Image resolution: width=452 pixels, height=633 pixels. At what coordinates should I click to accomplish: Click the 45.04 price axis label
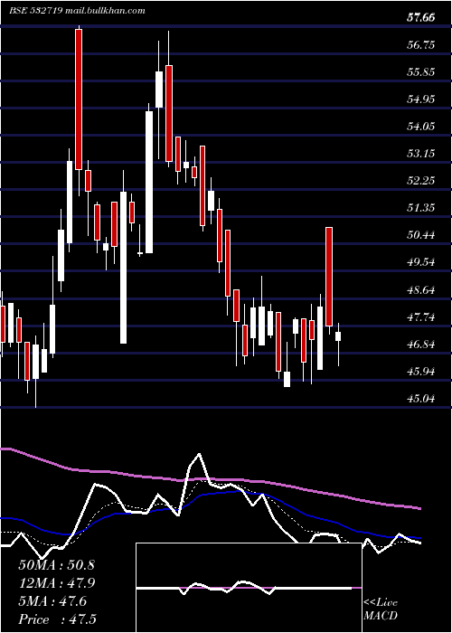coord(421,399)
